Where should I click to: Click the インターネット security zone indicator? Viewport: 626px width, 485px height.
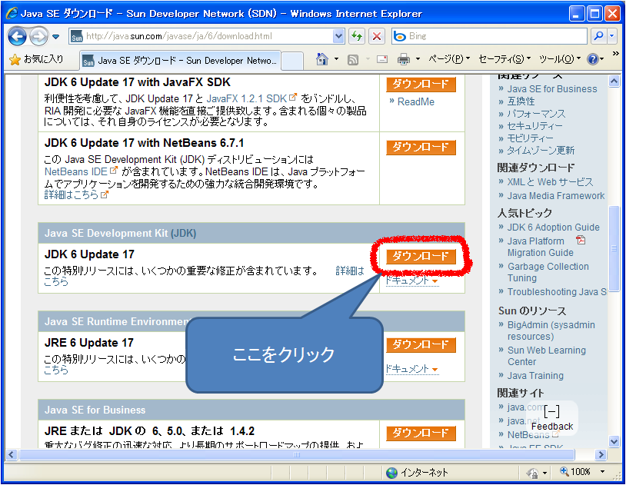click(417, 473)
